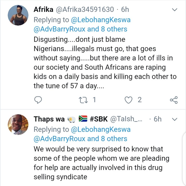The height and width of the screenshot is (186, 186).
Task: Open Afrika's profile picture
Action: pos(18,15)
